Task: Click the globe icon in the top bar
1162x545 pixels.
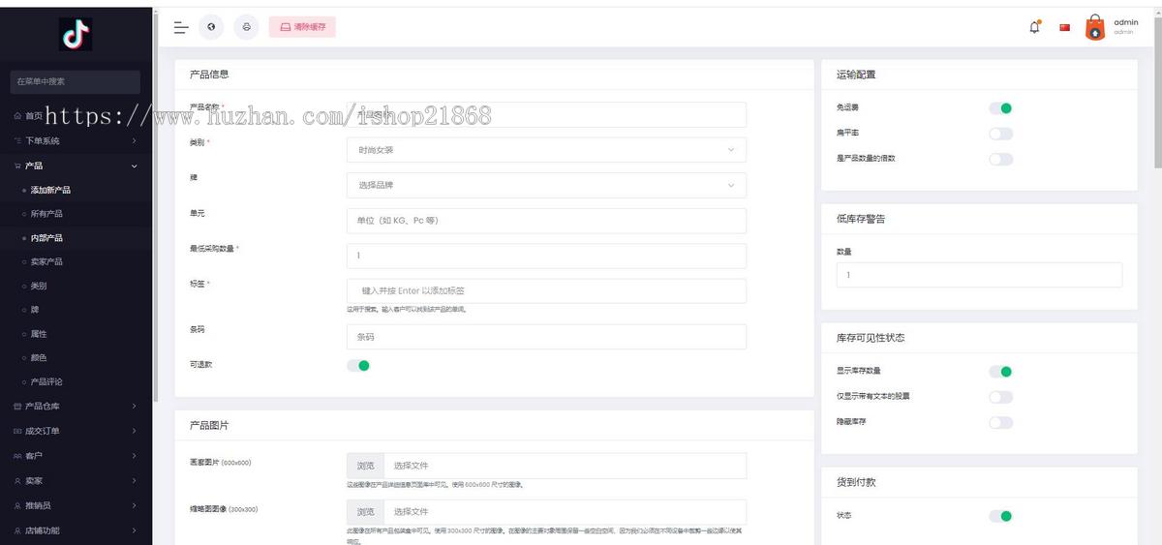Action: [211, 27]
